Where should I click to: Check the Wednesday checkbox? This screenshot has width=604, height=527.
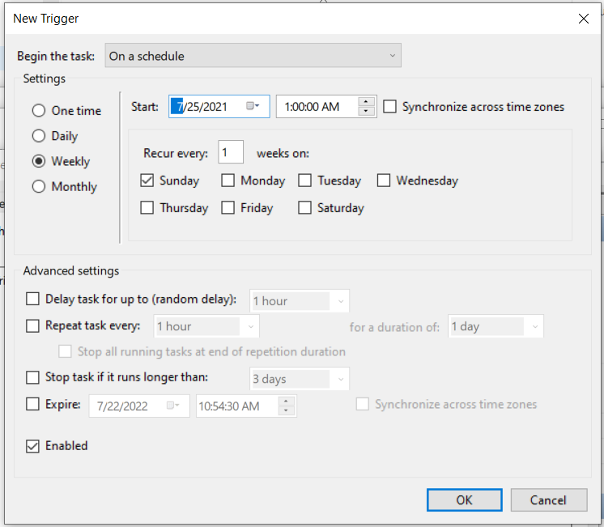[x=384, y=181]
